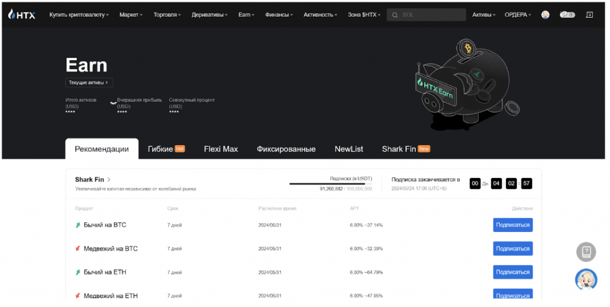The width and height of the screenshot is (610, 307).
Task: Click the Вчерашняя прибыль (USD) label
Action: [x=139, y=103]
